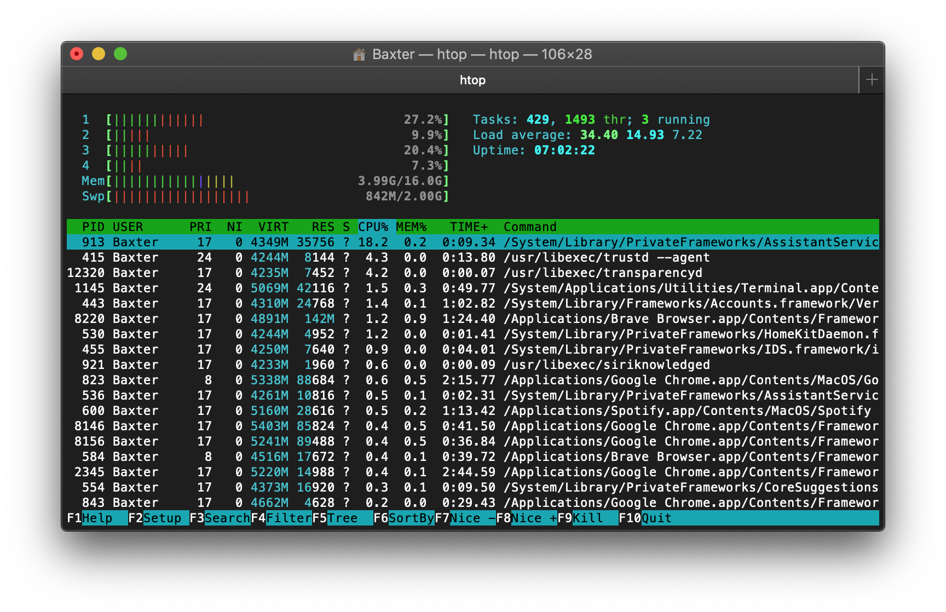The image size is (946, 612).
Task: Click the Swp meter bar 842M/2.00G
Action: [266, 196]
